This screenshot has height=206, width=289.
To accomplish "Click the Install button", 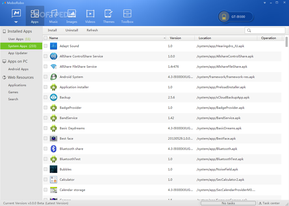I will point(52,30).
